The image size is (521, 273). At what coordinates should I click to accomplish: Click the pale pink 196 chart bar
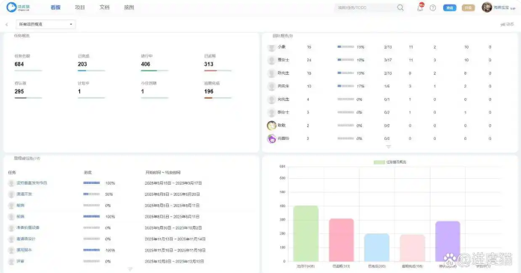[412, 248]
